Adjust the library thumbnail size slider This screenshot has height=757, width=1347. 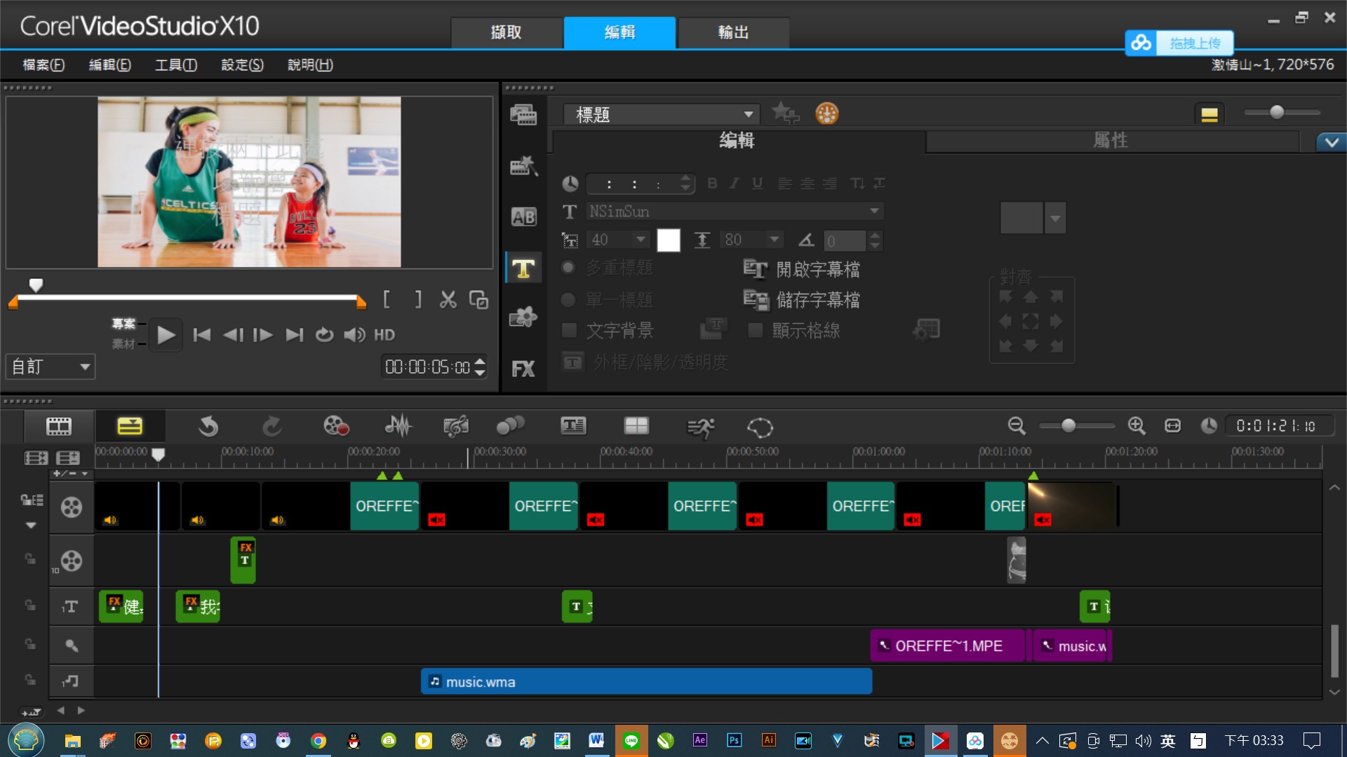tap(1277, 112)
